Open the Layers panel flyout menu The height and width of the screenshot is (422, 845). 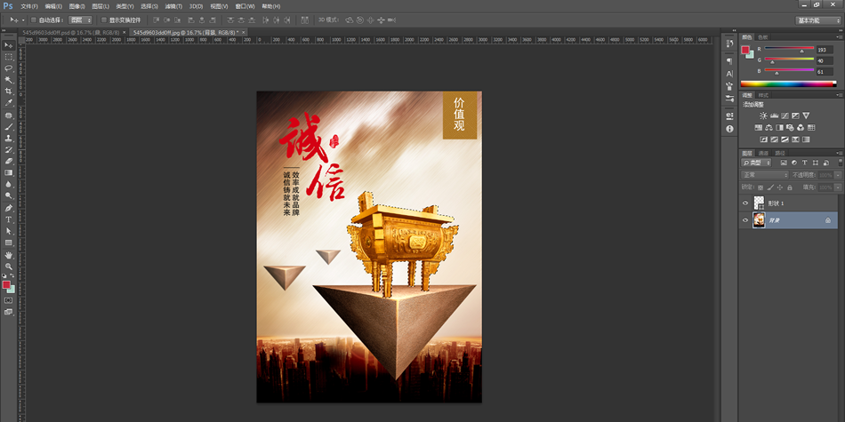coord(840,154)
